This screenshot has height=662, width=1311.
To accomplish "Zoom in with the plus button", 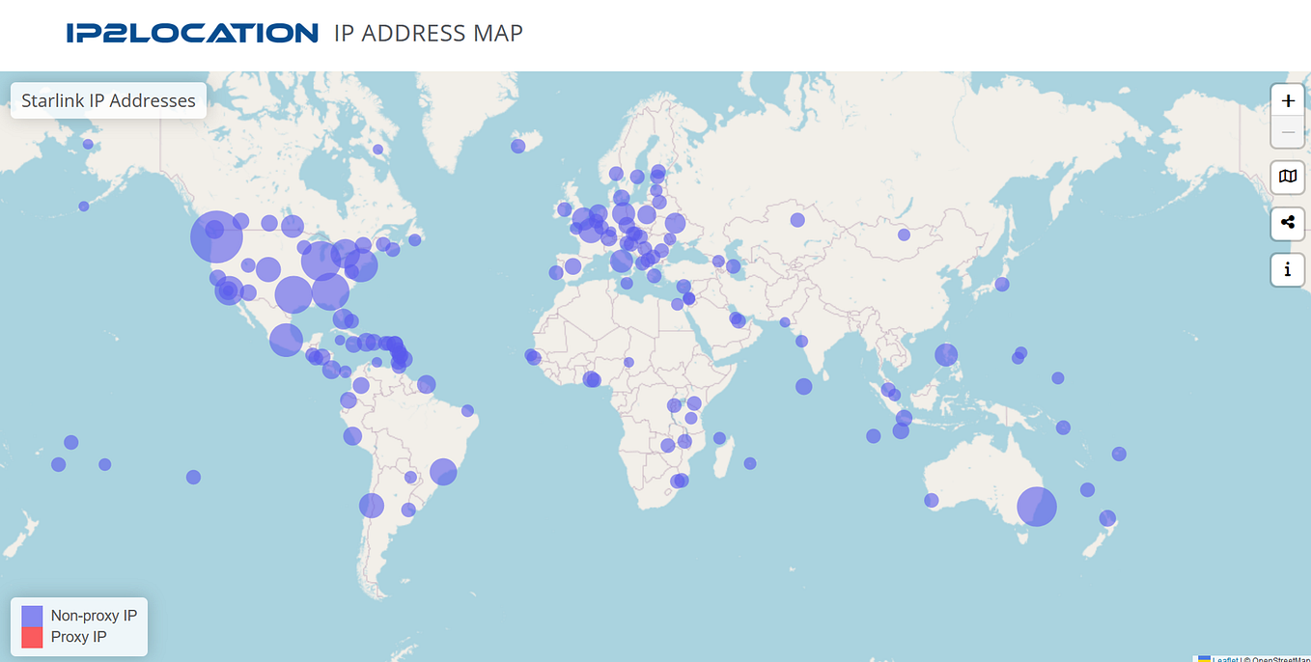I will point(1287,99).
